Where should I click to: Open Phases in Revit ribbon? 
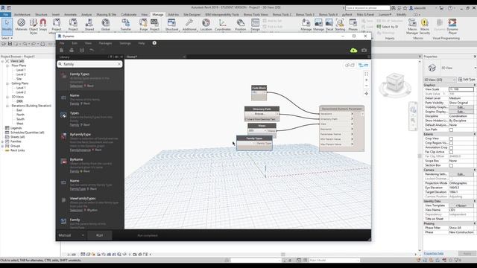click(353, 25)
